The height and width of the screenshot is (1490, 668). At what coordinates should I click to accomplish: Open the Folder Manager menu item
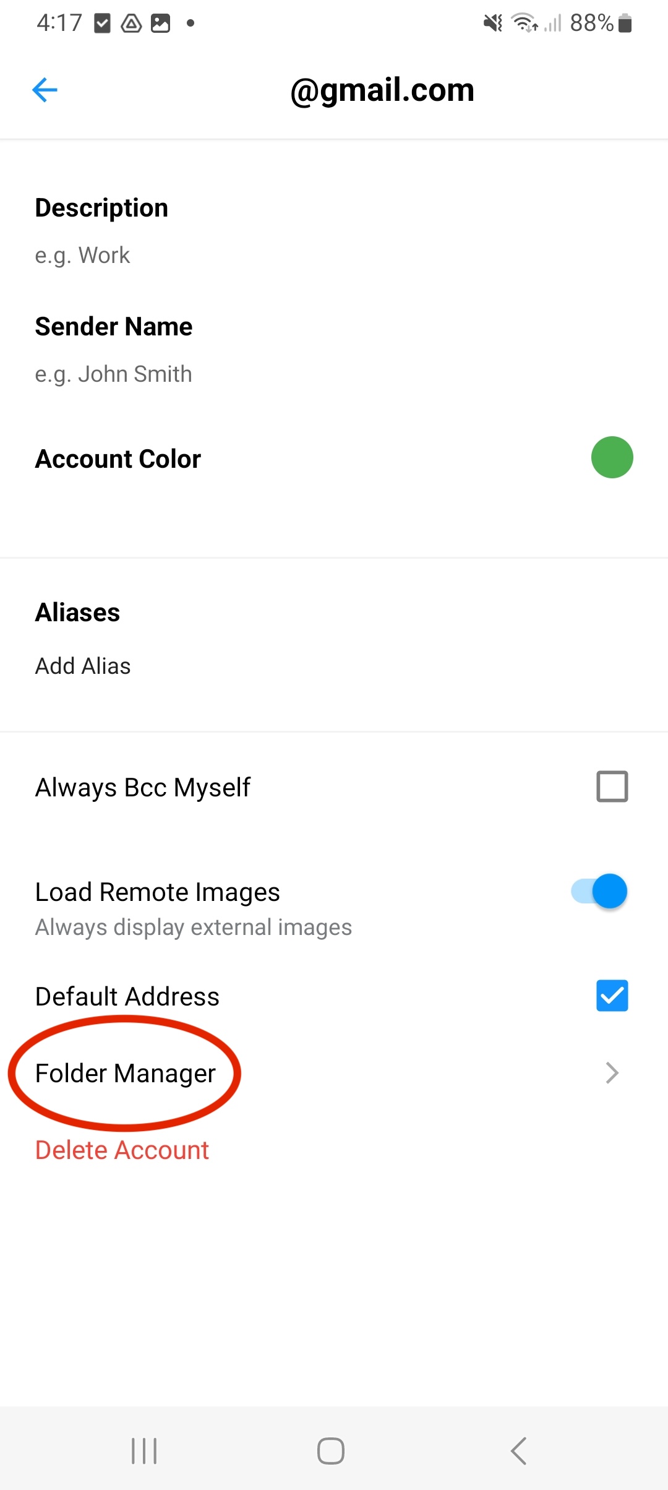(x=126, y=1073)
